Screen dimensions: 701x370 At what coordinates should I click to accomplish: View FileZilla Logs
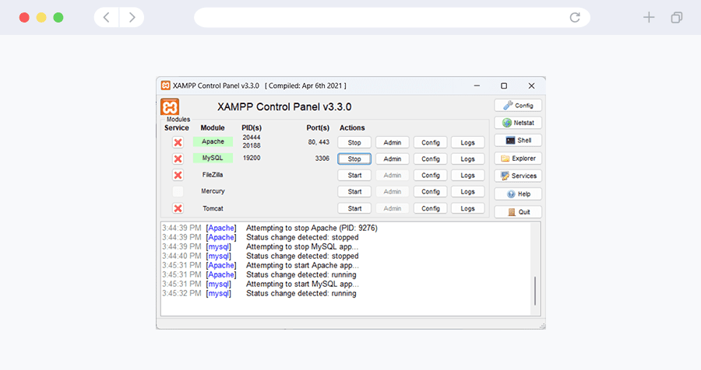[467, 176]
